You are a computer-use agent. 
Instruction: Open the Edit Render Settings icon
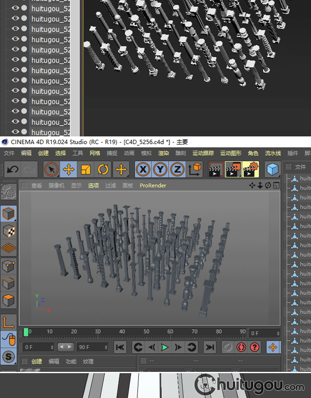pos(251,170)
